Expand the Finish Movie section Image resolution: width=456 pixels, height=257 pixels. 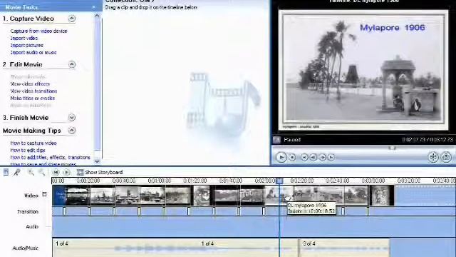(x=72, y=117)
